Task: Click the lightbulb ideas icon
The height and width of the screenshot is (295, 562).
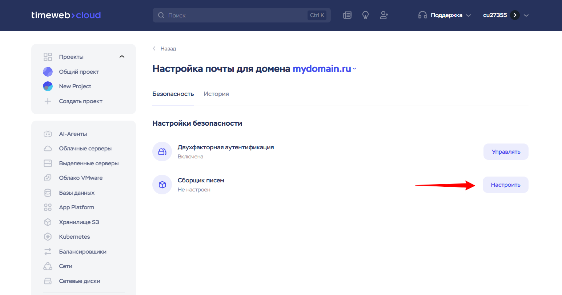Action: click(x=365, y=15)
